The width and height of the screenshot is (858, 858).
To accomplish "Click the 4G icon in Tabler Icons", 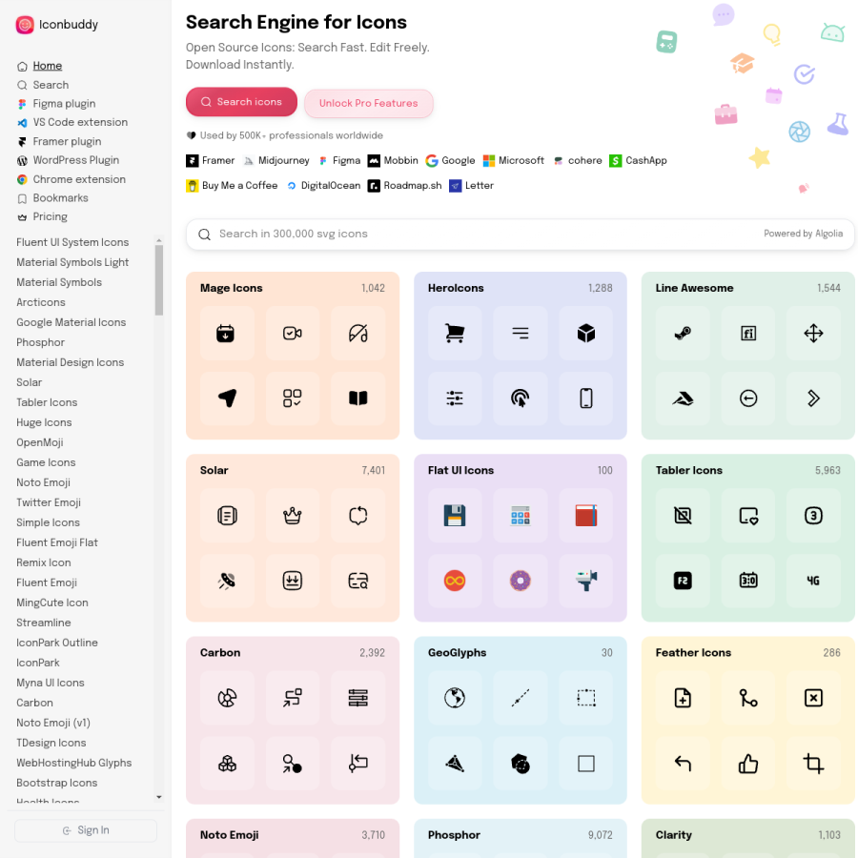I will tap(813, 581).
